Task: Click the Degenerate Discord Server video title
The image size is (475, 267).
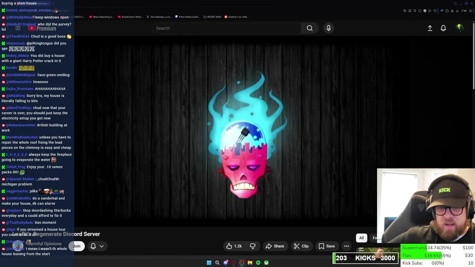Action: [x=56, y=234]
